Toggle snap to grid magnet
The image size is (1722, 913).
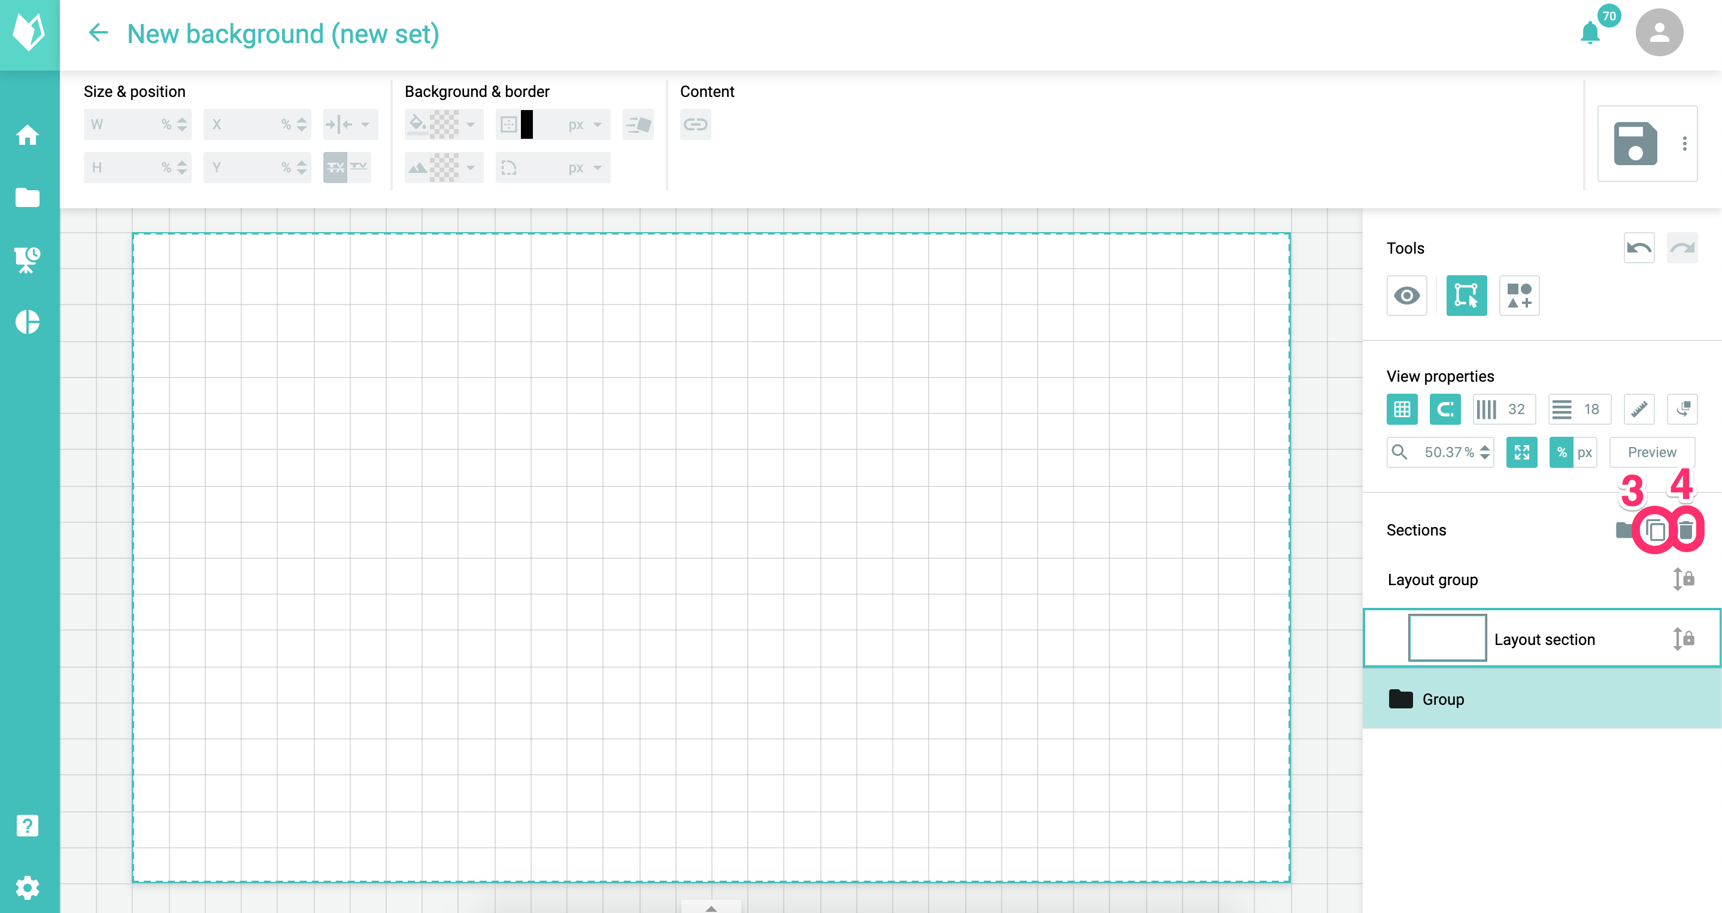1445,409
